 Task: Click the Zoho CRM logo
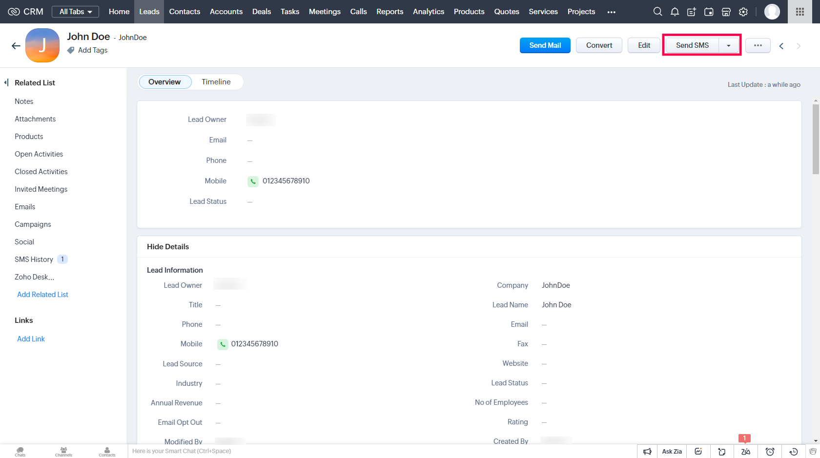[x=26, y=12]
